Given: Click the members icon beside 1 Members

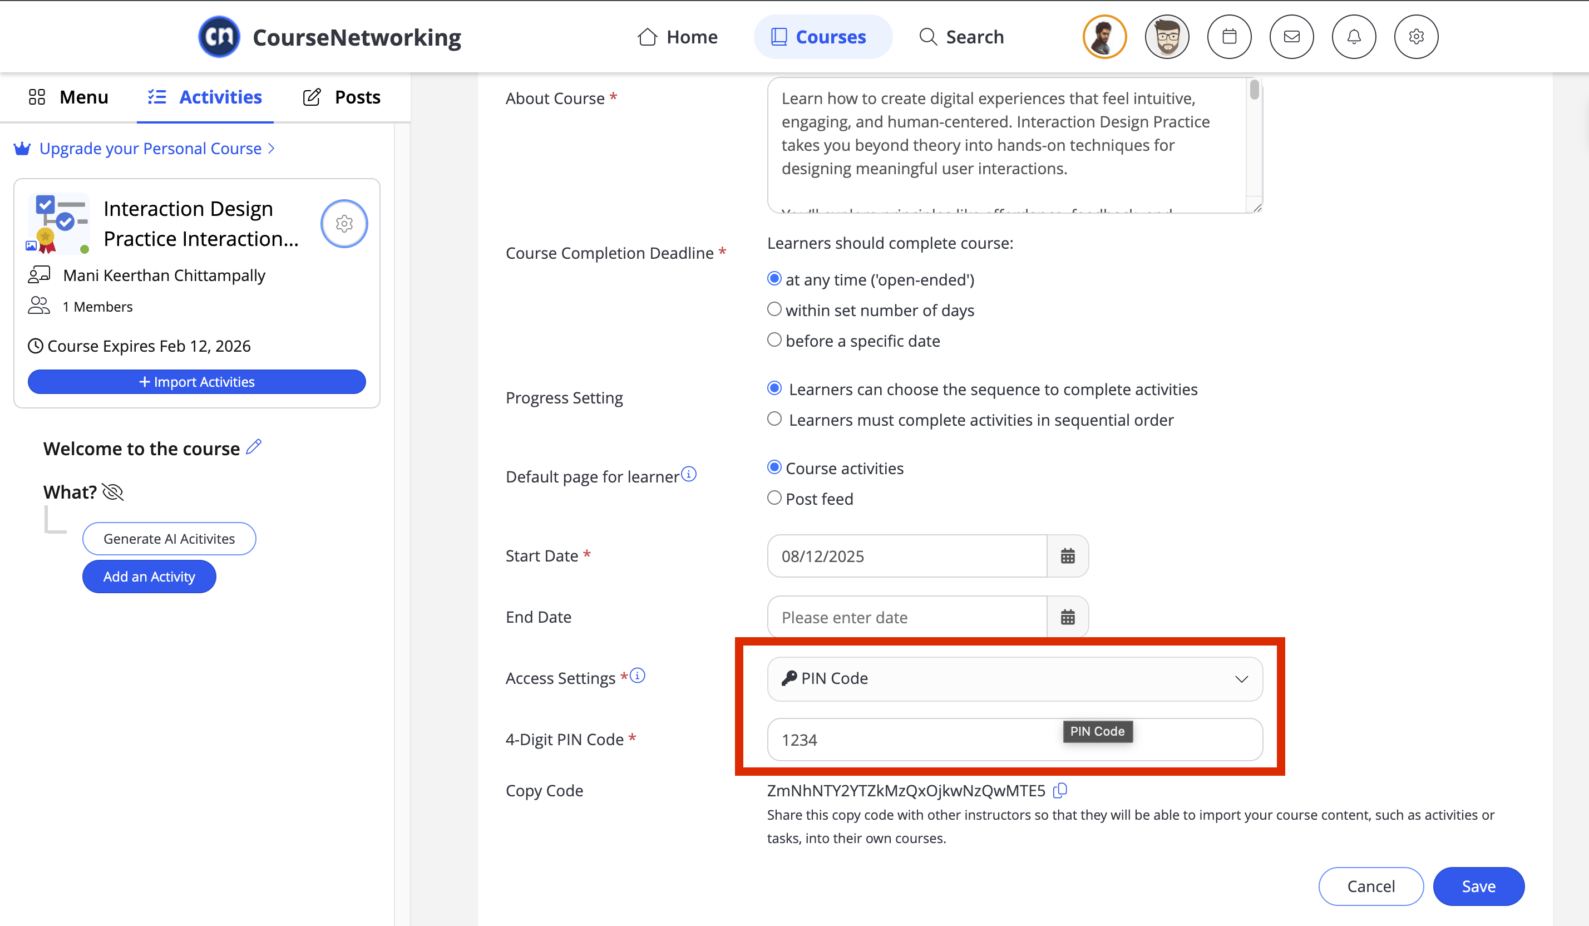Looking at the screenshot, I should tap(39, 306).
